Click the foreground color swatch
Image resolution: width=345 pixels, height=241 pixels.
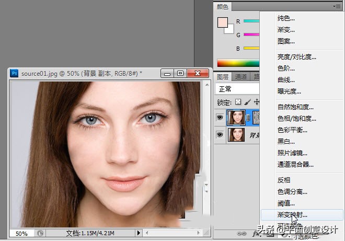(223, 23)
